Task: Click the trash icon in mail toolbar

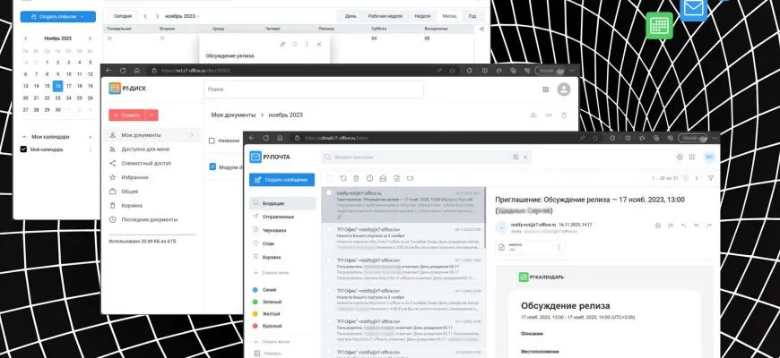Action: pyautogui.click(x=356, y=178)
